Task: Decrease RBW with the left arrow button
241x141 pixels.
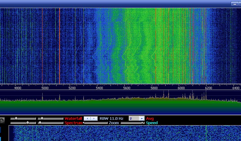Action: click(88, 119)
